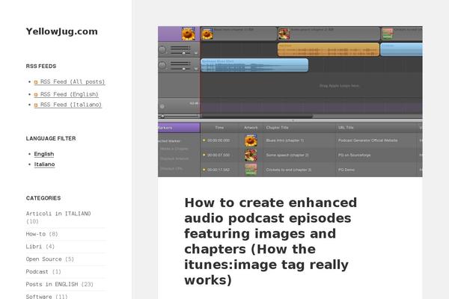Viewport: 449px width, 299px height.
Task: Open the YellowJug.com site title link
Action: click(61, 31)
